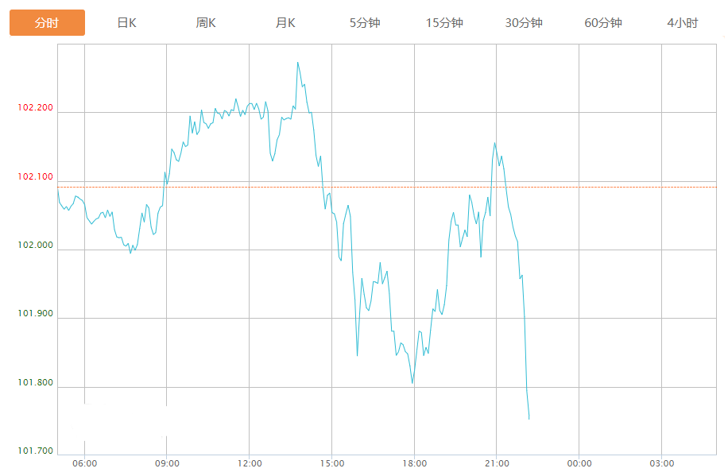728x476 pixels.
Task: Click the 06:00 time axis label
Action: tap(84, 463)
